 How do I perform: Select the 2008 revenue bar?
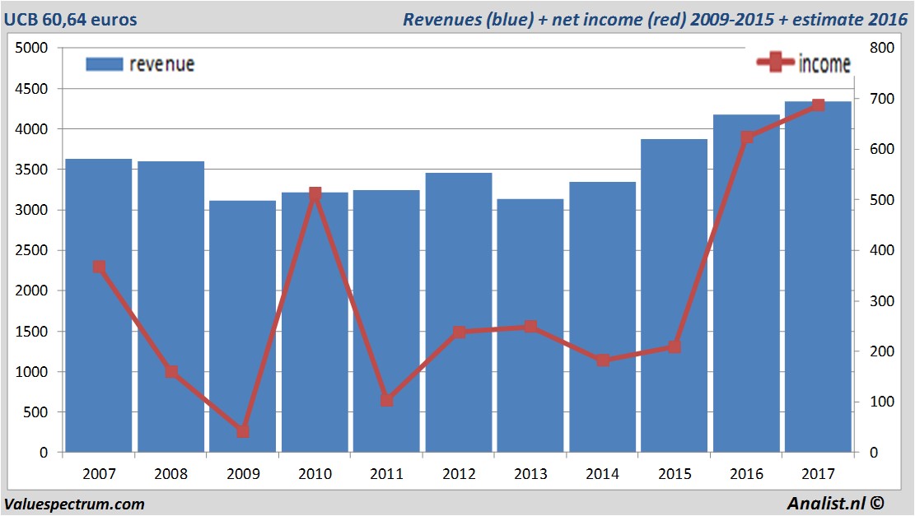tap(171, 307)
